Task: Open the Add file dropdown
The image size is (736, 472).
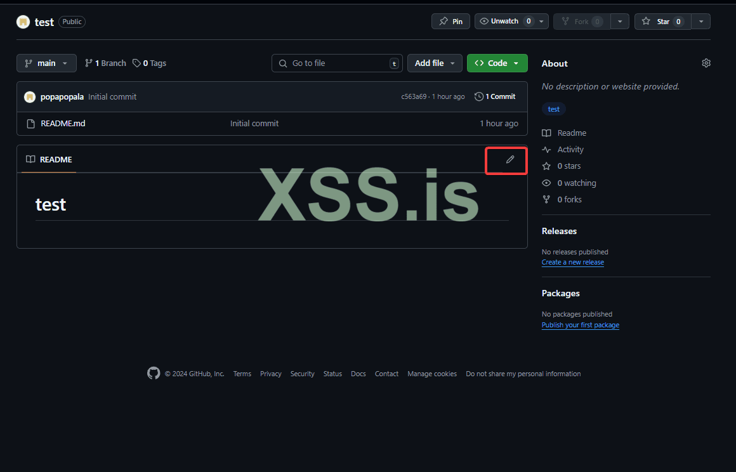Action: tap(435, 63)
